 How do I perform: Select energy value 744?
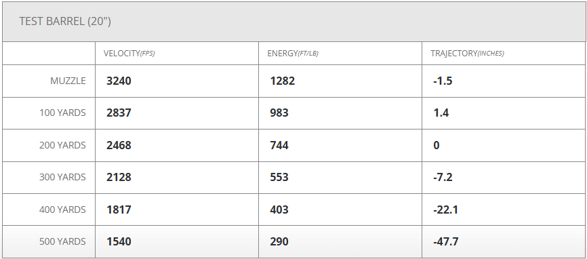[279, 145]
